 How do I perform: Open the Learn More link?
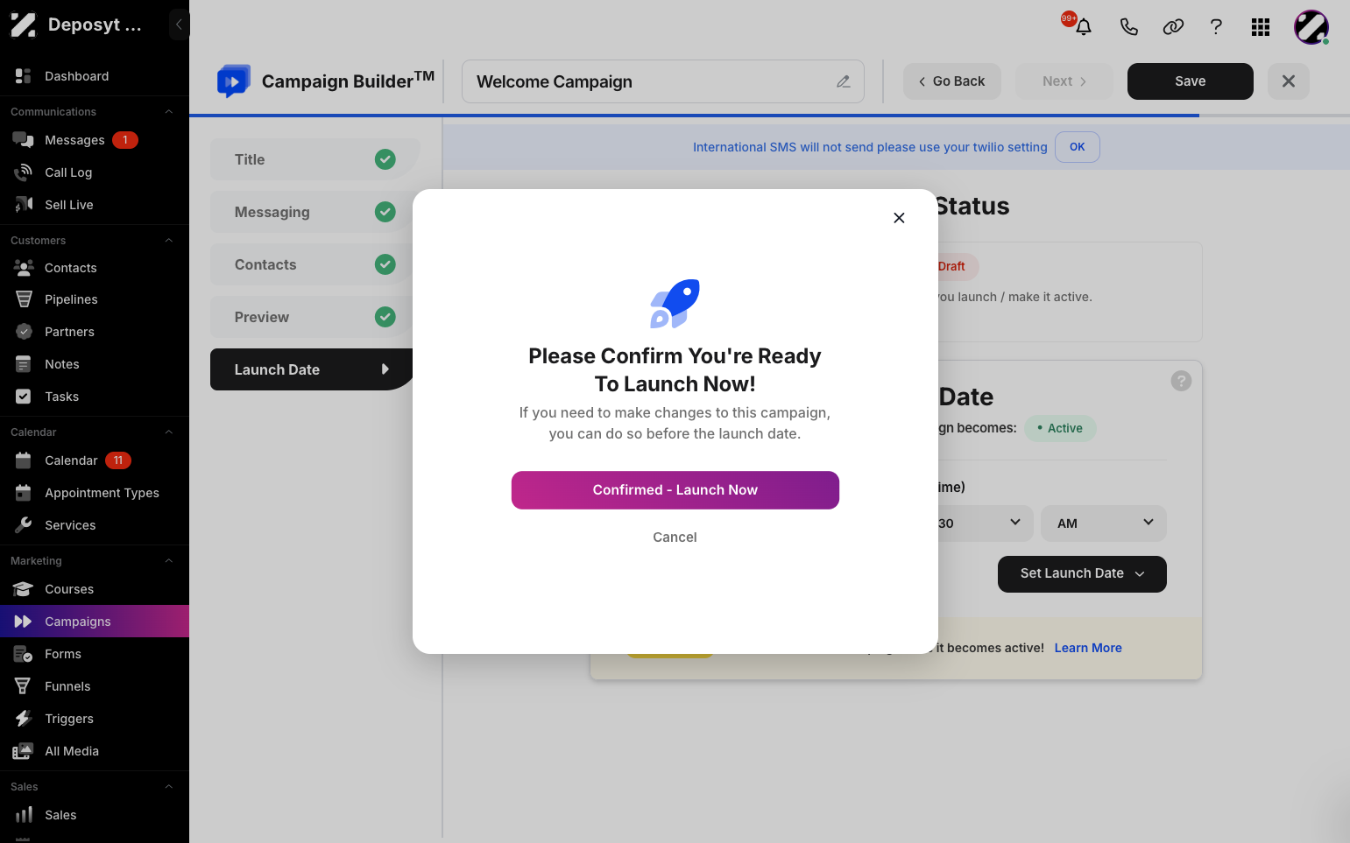tap(1088, 648)
